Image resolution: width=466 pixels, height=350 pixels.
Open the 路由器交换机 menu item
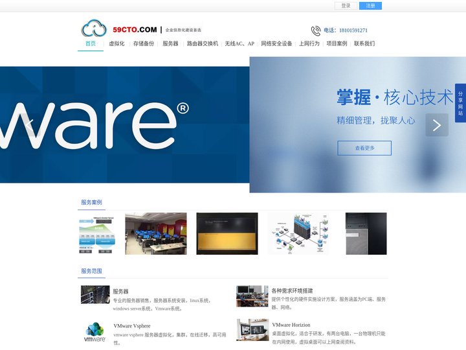click(x=203, y=44)
